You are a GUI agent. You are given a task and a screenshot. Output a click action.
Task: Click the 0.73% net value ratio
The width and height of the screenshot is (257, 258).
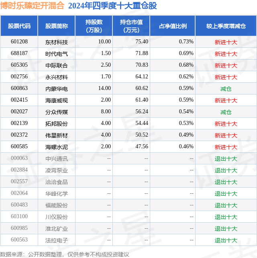(x=186, y=42)
